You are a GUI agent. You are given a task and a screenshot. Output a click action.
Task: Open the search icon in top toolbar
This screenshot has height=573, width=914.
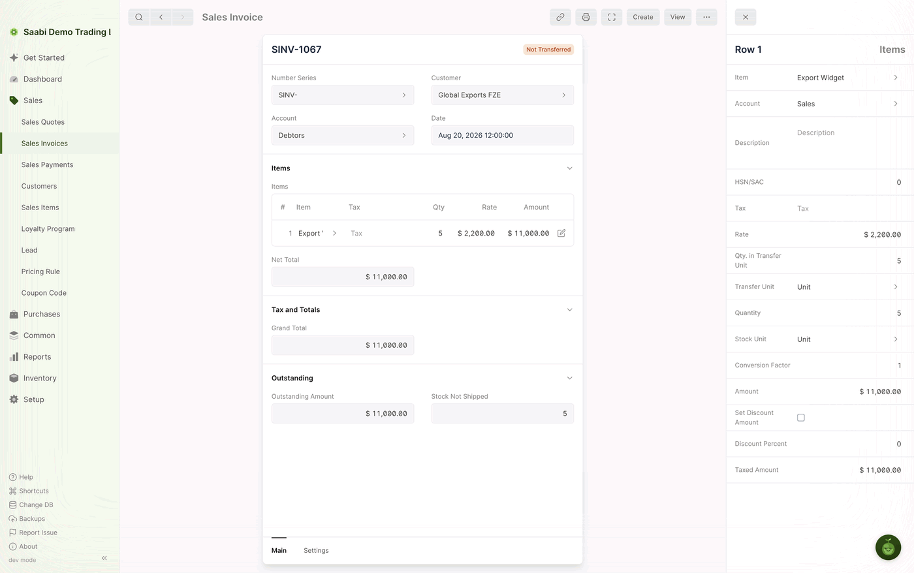point(139,17)
